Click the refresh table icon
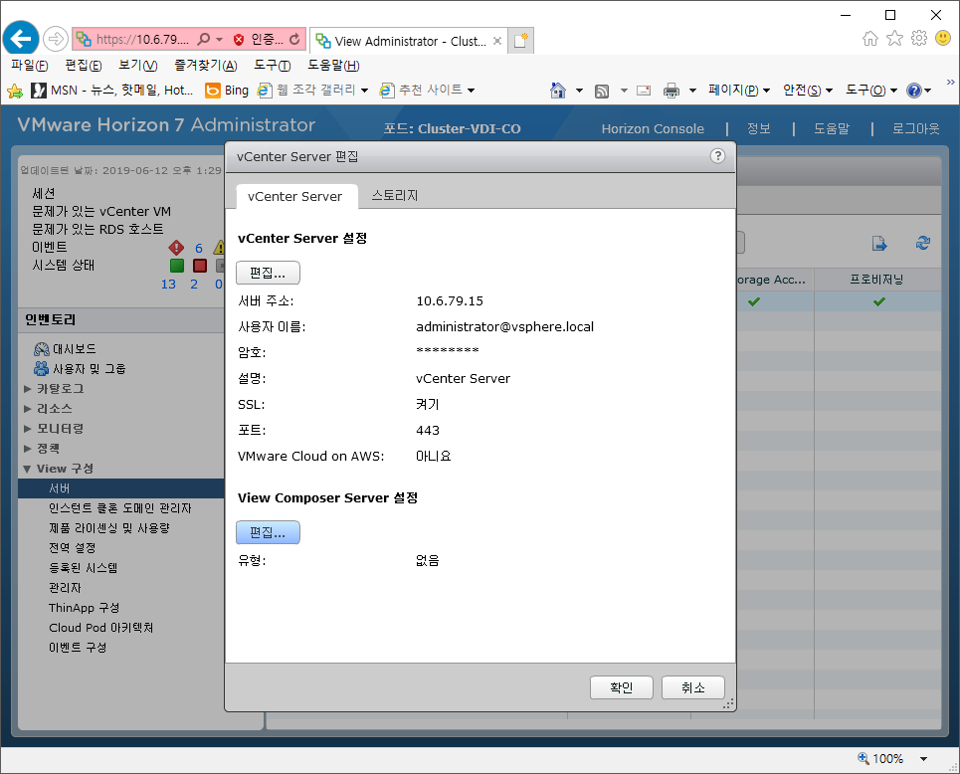960x774 pixels. click(923, 243)
